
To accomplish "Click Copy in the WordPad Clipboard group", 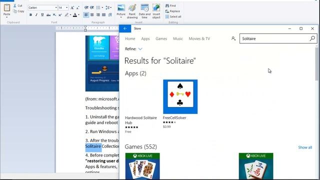I will tap(18, 11).
